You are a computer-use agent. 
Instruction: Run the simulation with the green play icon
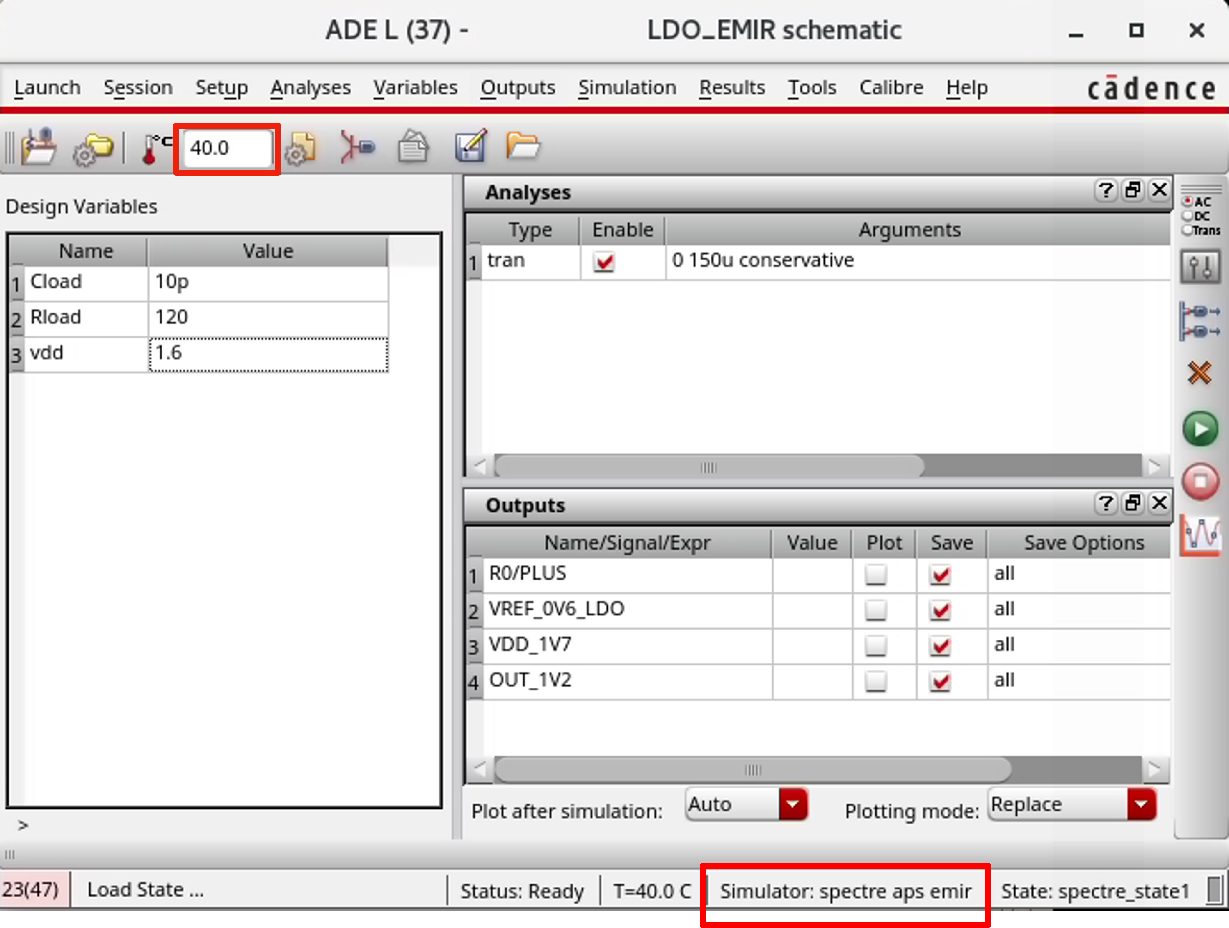pyautogui.click(x=1201, y=428)
